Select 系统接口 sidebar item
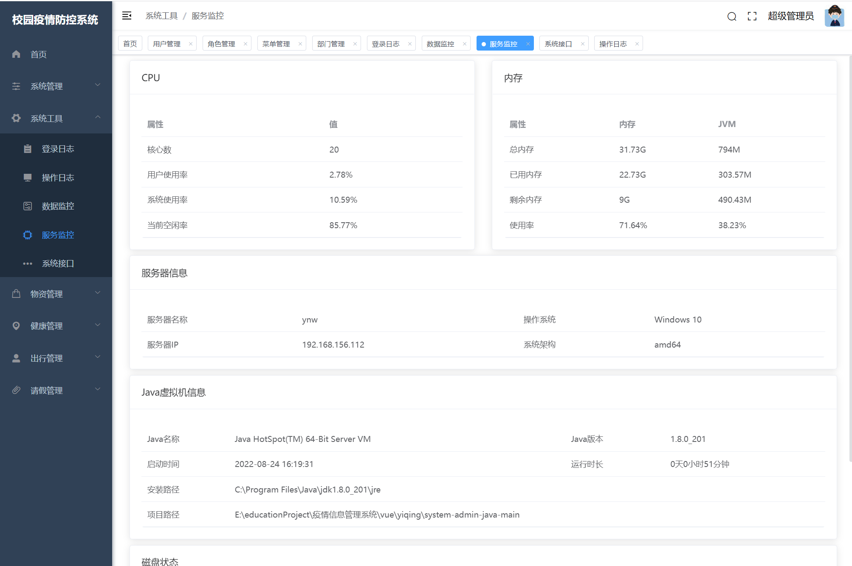The height and width of the screenshot is (566, 852). click(58, 263)
